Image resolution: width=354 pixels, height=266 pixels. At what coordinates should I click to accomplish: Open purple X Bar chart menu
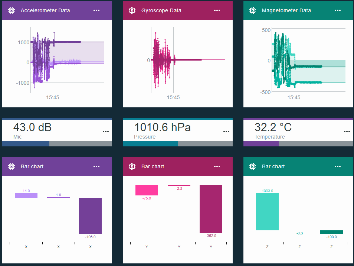(x=96, y=166)
